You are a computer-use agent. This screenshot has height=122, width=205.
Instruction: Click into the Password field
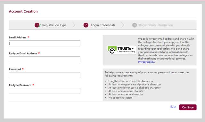(x=45, y=75)
